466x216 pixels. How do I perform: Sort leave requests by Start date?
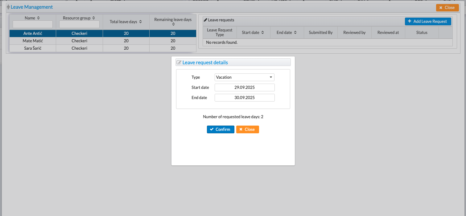click(x=262, y=32)
